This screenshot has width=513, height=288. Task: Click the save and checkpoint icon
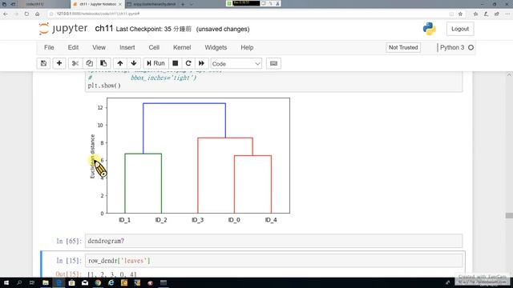tap(43, 63)
